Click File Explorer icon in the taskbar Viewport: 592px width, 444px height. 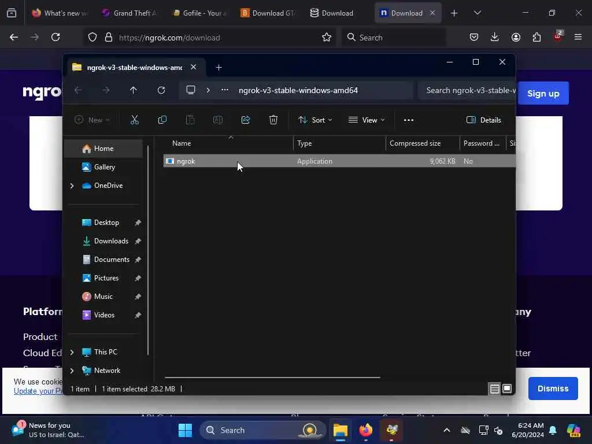pos(340,430)
